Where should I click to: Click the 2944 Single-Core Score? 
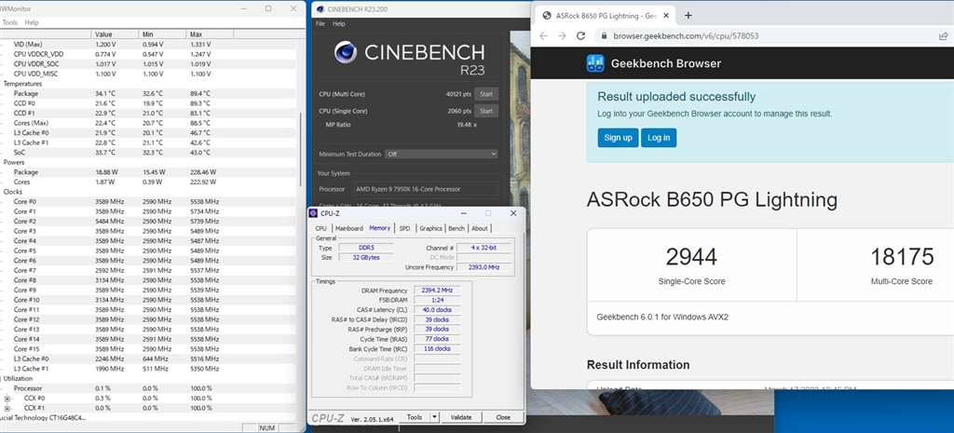tap(692, 257)
